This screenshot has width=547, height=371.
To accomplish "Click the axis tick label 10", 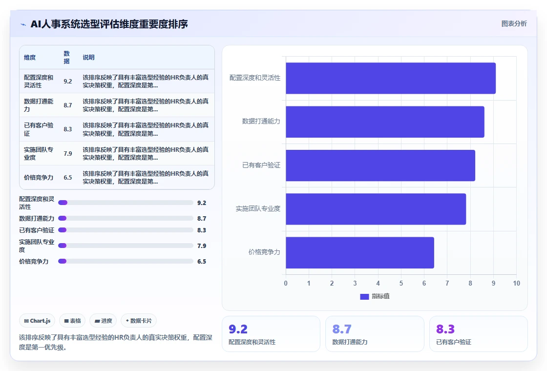I will (x=516, y=284).
